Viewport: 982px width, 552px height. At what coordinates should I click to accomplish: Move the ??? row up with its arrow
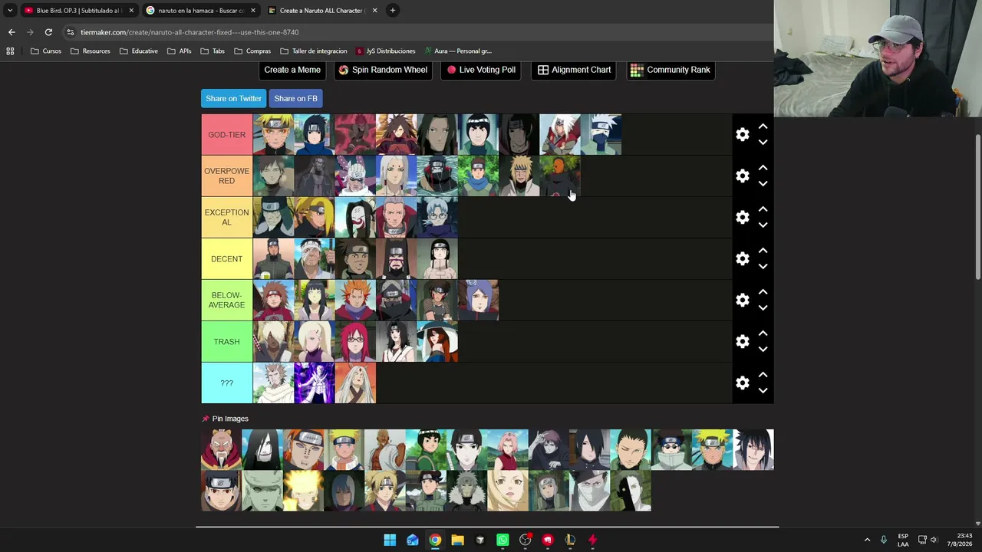(x=763, y=375)
